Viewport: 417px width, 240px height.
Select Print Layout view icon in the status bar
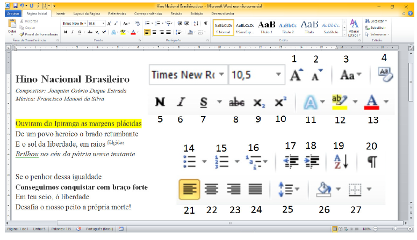point(335,229)
